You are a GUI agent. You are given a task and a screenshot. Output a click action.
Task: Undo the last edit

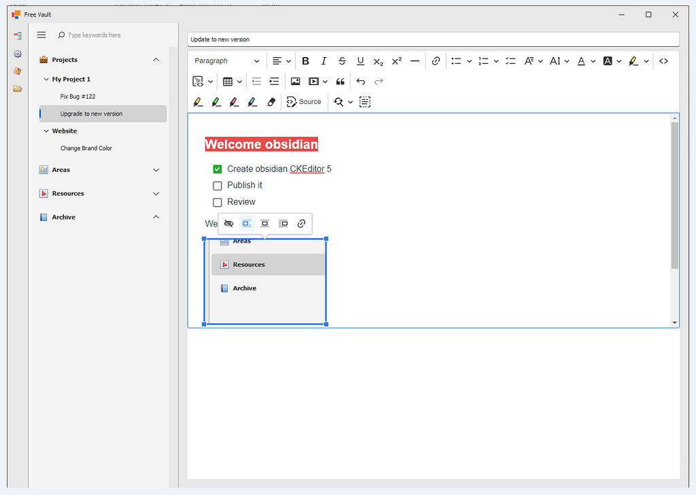coord(360,81)
